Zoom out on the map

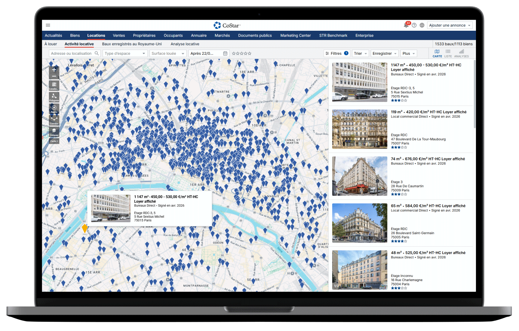(54, 77)
